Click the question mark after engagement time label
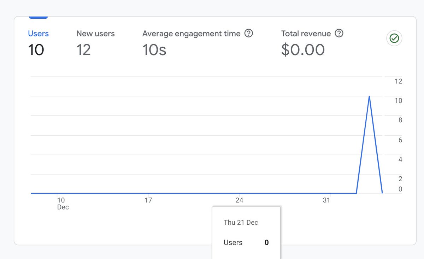The image size is (424, 259). click(248, 34)
